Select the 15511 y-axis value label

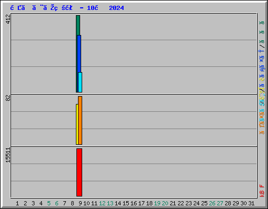point(8,155)
